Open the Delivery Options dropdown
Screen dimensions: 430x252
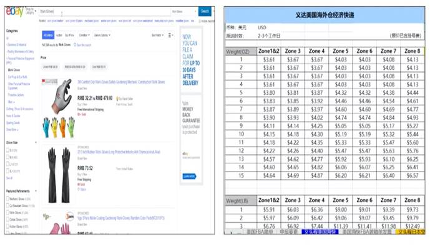pos(102,35)
